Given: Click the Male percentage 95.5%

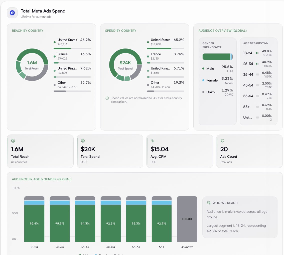Looking at the screenshot, I should (x=227, y=67).
